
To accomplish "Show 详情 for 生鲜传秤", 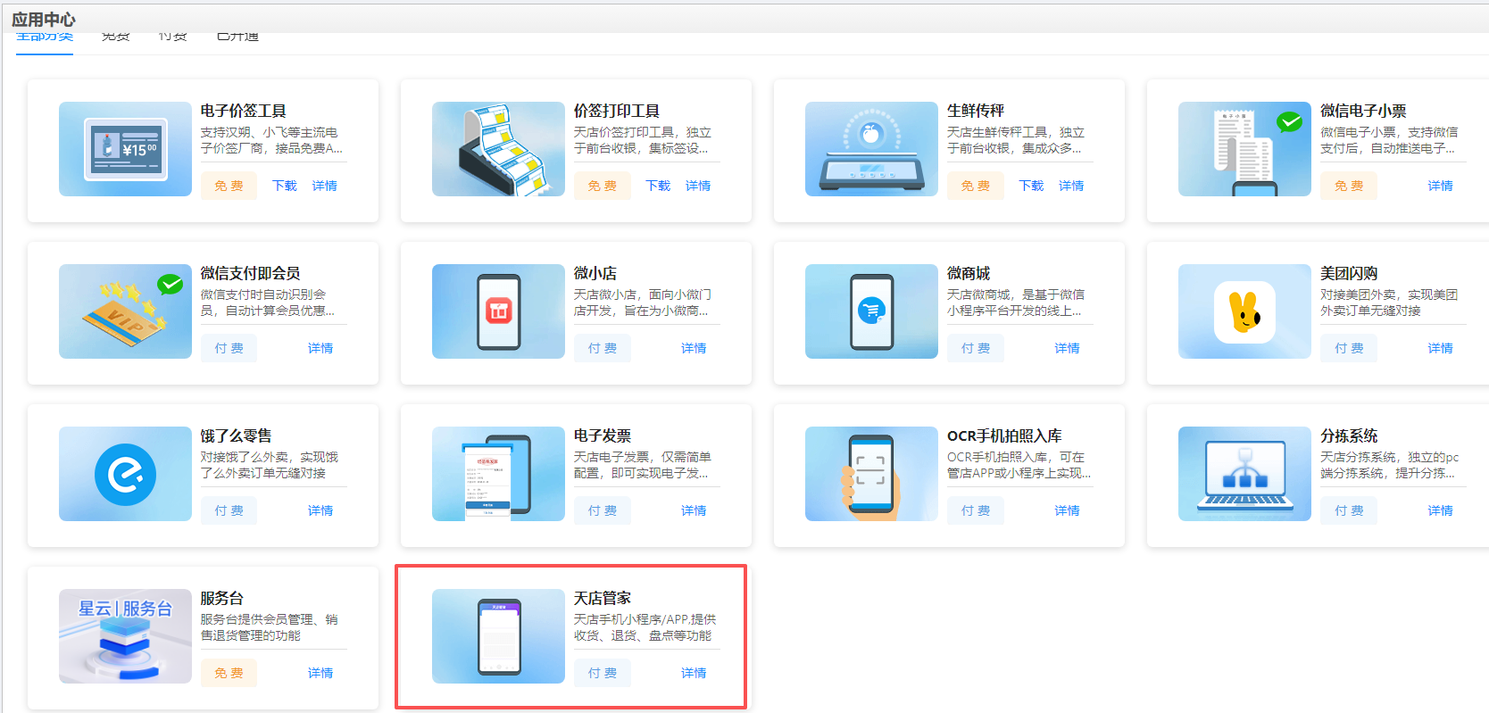I will click(x=1071, y=186).
